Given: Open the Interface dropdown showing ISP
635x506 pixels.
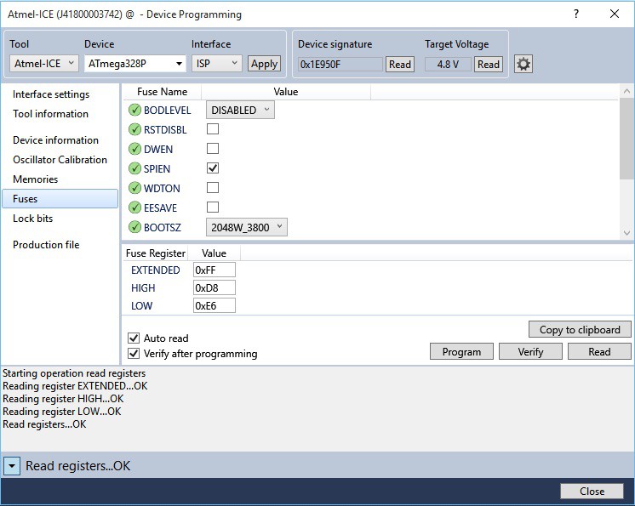Looking at the screenshot, I should [217, 64].
